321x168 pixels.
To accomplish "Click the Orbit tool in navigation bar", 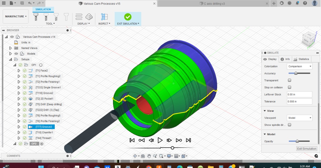I will pos(136,156).
